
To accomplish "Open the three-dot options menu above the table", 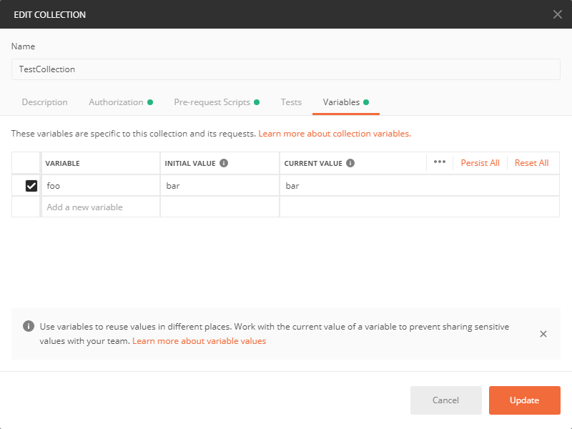I will (439, 162).
